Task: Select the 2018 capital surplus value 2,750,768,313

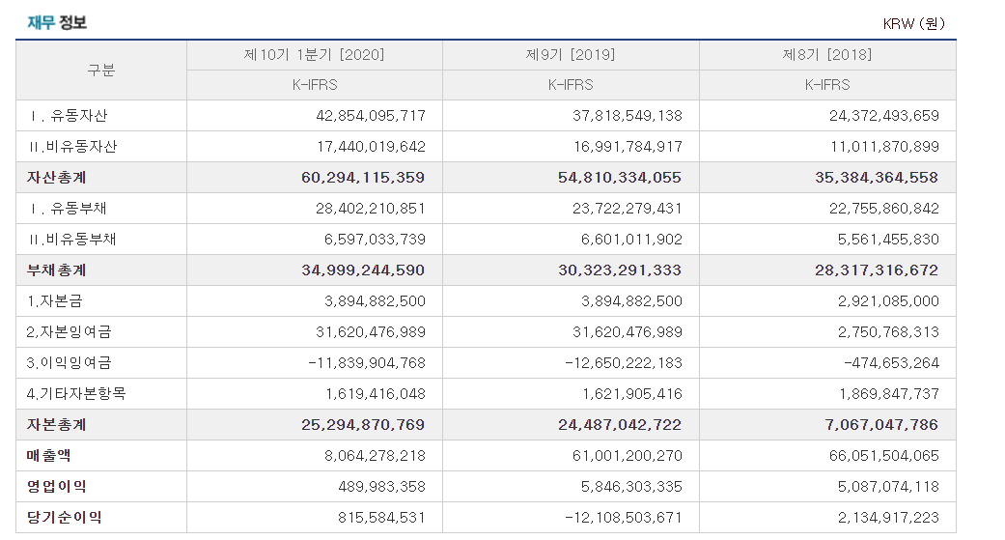Action: point(888,332)
